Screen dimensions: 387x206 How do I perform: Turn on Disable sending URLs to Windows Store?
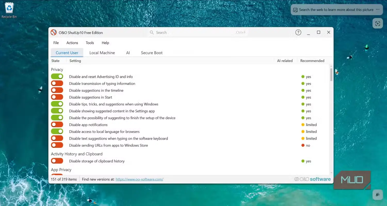tap(57, 145)
